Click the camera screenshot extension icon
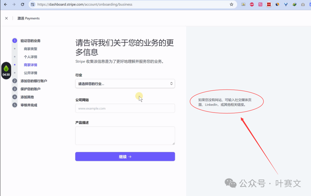 click(x=303, y=5)
